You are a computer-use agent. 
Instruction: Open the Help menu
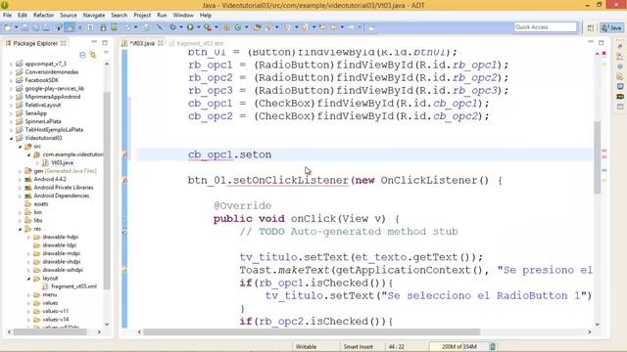[206, 16]
